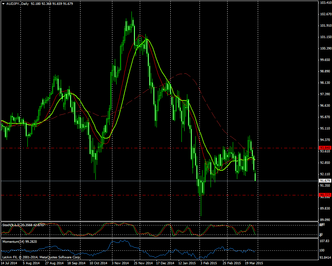
Task: Click the 98.130 value on price scale
Action: pyautogui.click(x=325, y=83)
